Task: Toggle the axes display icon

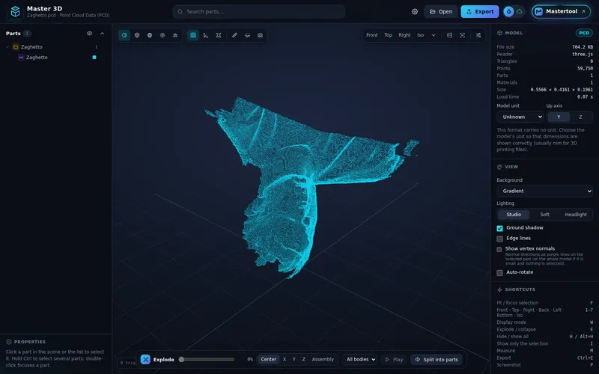Action: point(206,35)
